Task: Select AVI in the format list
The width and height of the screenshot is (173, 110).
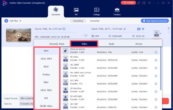Action: [46, 98]
